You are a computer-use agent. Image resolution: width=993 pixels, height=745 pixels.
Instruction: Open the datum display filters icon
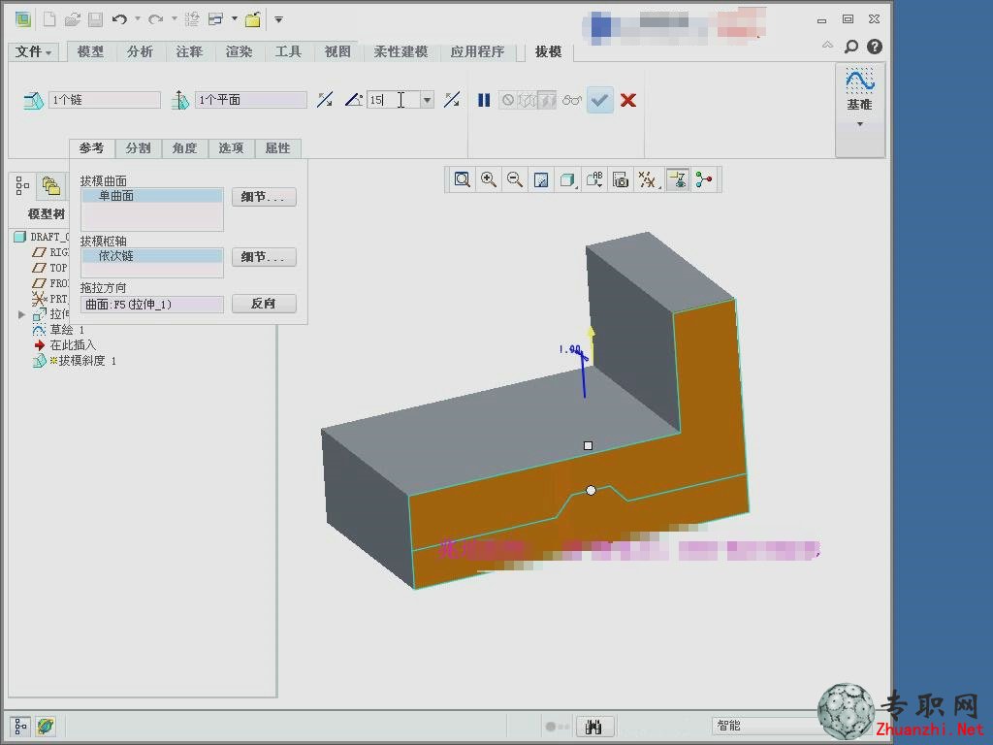point(647,180)
